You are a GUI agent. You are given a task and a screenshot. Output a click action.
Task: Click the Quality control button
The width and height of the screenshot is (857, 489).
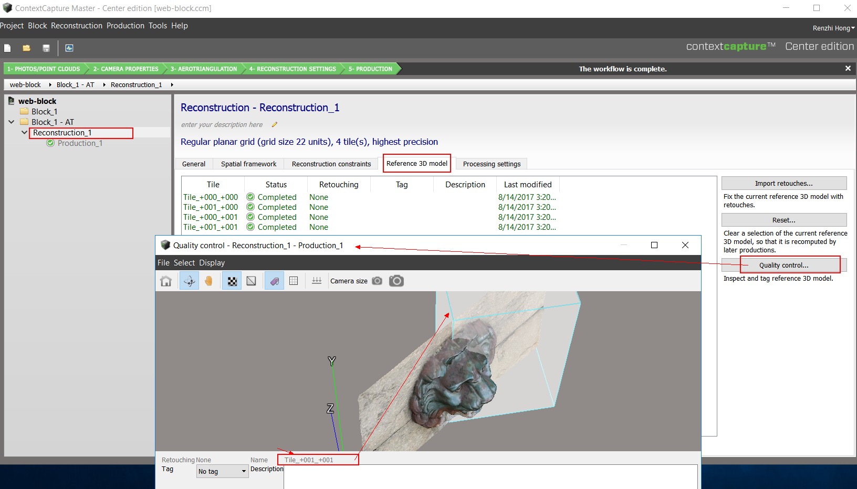click(x=783, y=265)
